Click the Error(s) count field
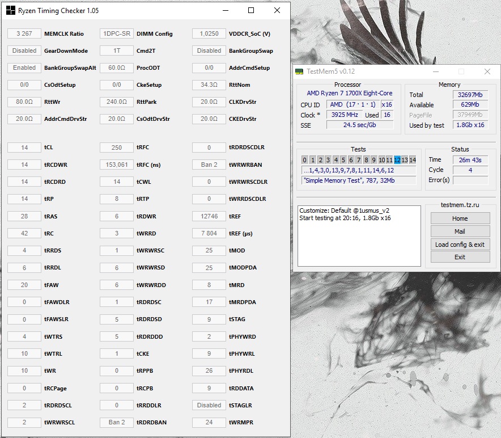The height and width of the screenshot is (438, 501). click(470, 180)
